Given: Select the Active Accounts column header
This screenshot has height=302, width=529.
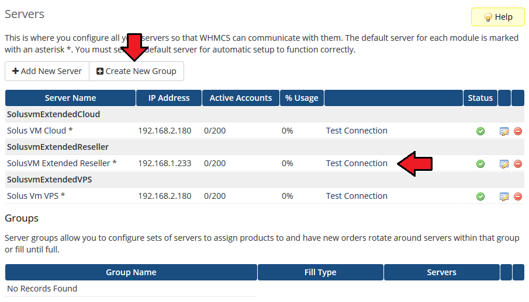Looking at the screenshot, I should [x=241, y=98].
